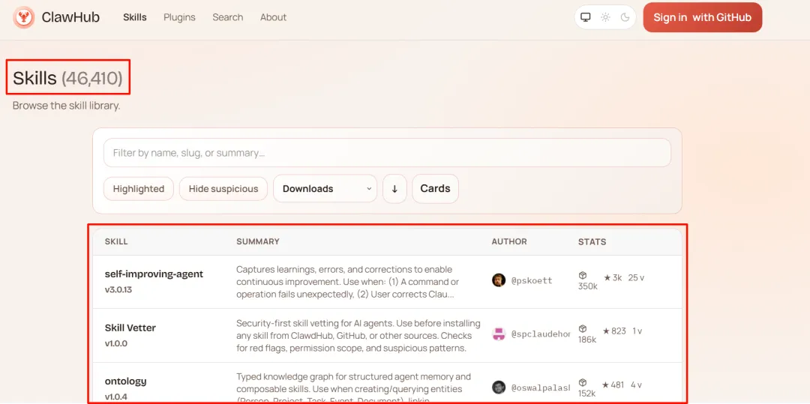
Task: Click the Browse the skill library text
Action: point(66,106)
